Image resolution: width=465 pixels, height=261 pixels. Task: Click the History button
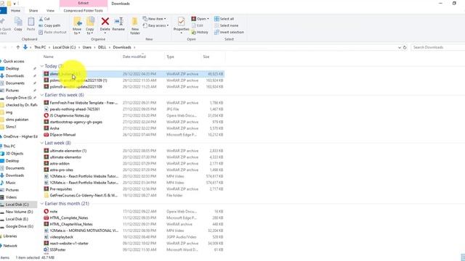(200, 32)
